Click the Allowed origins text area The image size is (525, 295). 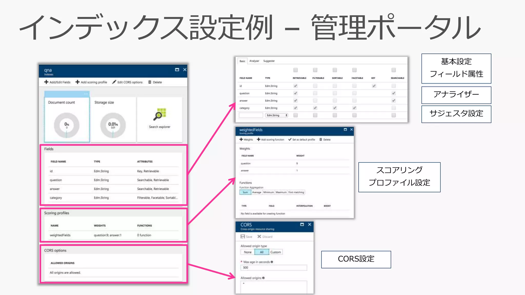pyautogui.click(x=274, y=287)
